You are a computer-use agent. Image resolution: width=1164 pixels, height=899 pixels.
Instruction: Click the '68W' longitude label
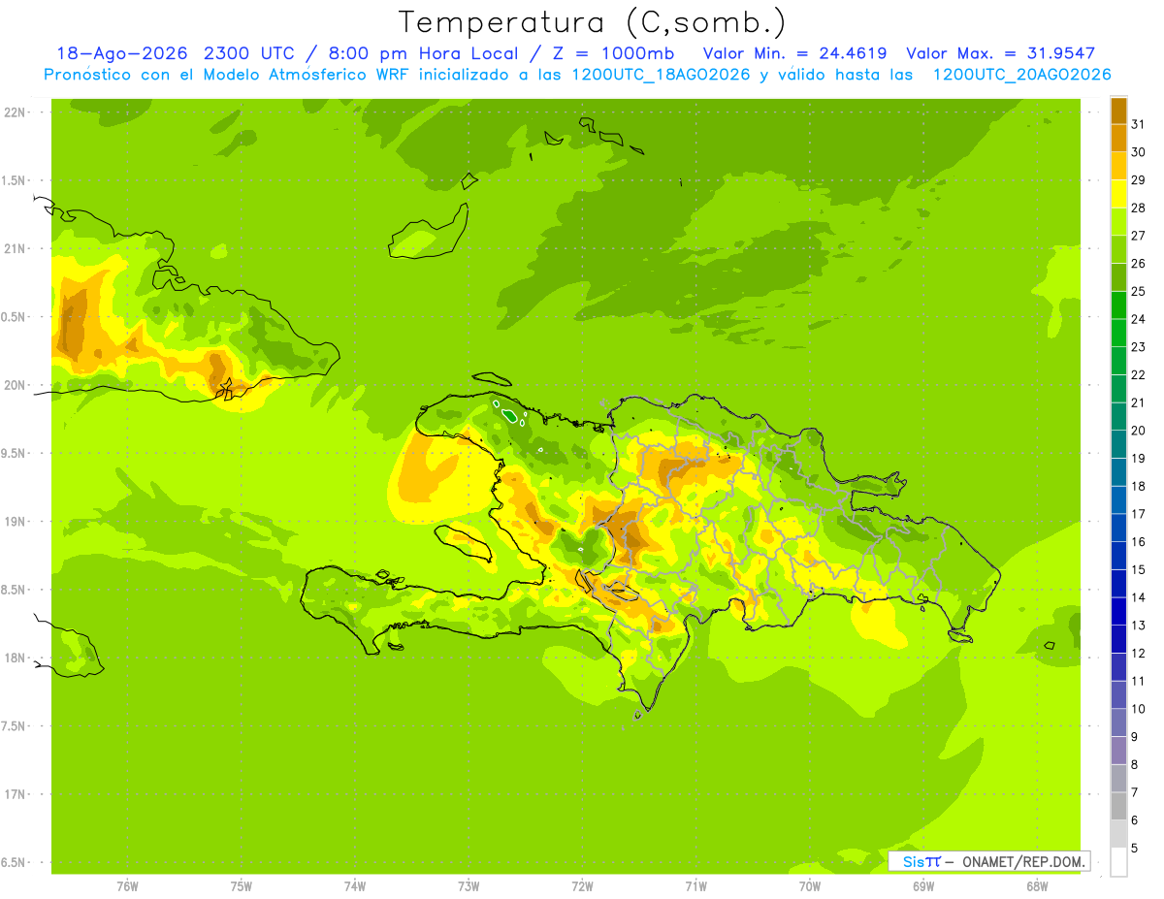coord(1037,885)
